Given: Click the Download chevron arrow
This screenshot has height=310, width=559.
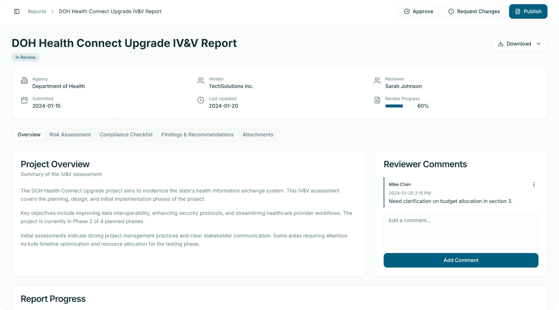Looking at the screenshot, I should click(x=538, y=44).
